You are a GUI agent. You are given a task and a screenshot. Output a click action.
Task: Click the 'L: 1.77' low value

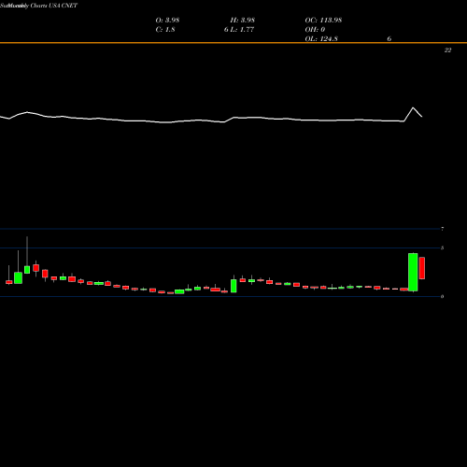[243, 30]
